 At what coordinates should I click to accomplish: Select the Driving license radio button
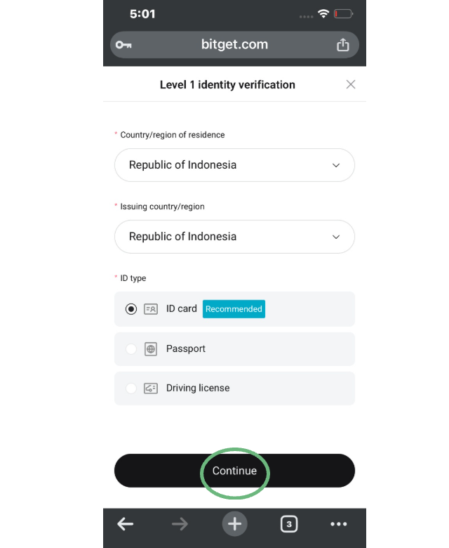point(131,389)
